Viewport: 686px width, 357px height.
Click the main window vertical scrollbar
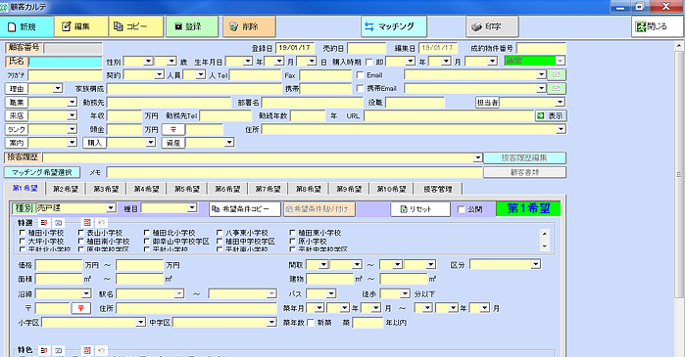[678, 174]
